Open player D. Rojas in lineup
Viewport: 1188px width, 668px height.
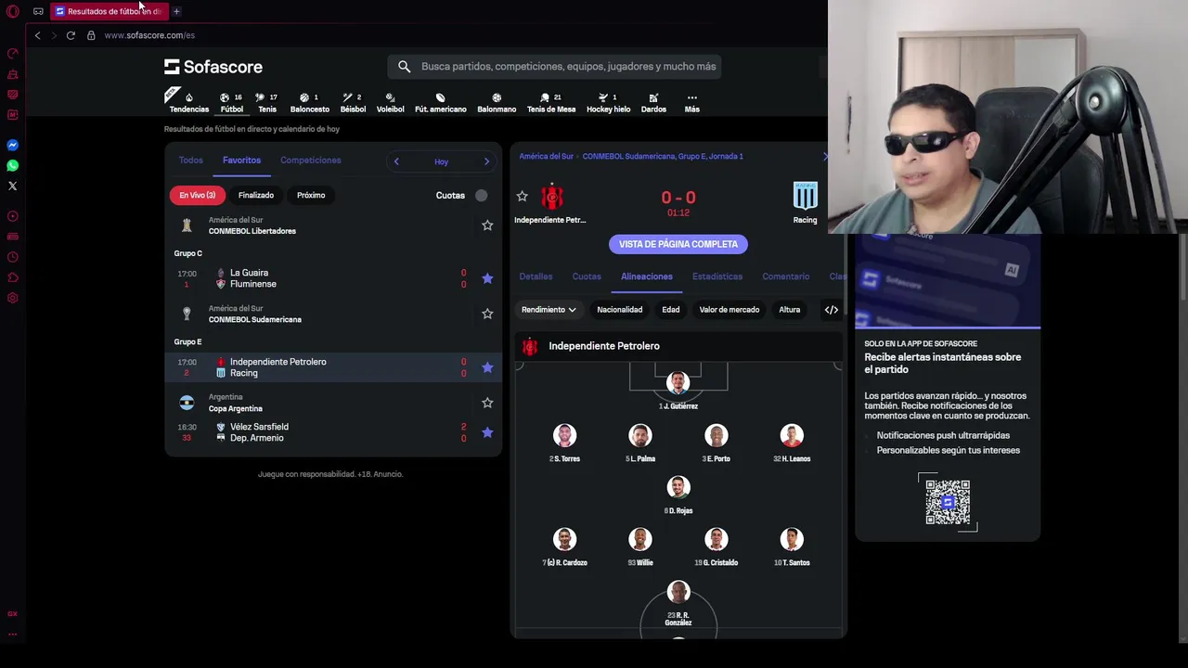pos(678,494)
